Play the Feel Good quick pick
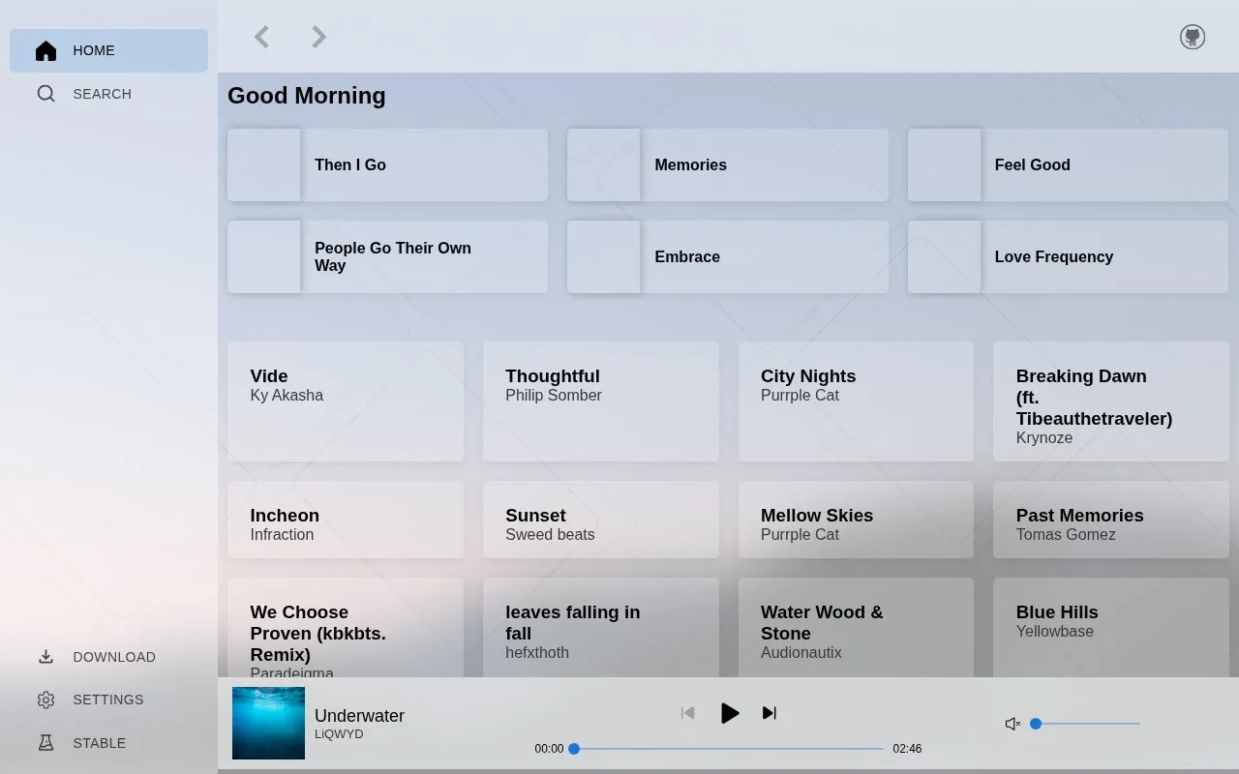Image resolution: width=1239 pixels, height=774 pixels. point(1068,165)
